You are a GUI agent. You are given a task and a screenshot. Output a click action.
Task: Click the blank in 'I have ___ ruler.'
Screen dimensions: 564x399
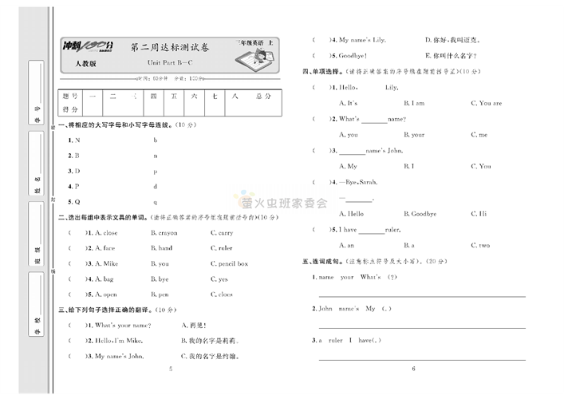[372, 232]
